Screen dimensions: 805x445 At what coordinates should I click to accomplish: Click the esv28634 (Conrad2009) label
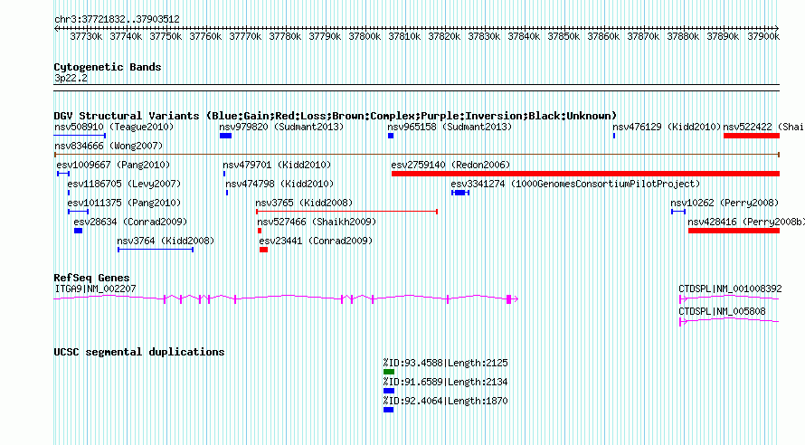coord(130,222)
